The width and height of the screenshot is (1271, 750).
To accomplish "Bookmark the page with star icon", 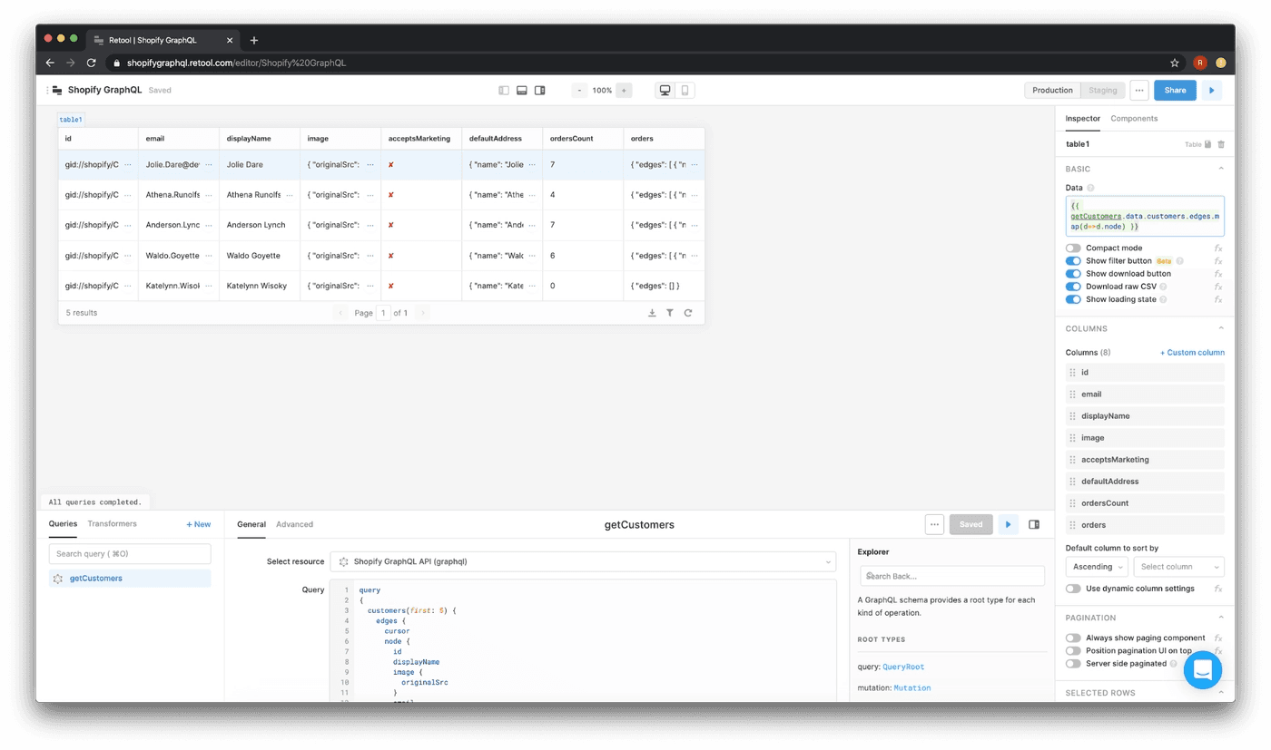I will coord(1175,63).
